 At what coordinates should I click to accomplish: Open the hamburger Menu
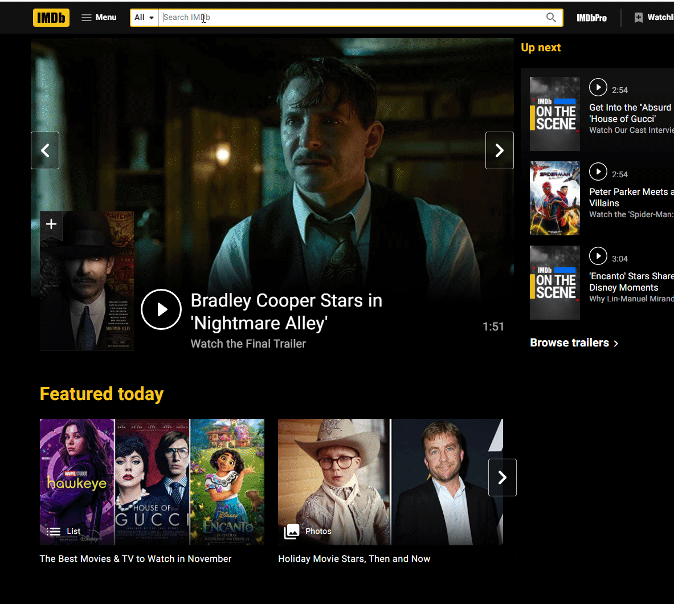click(x=99, y=18)
